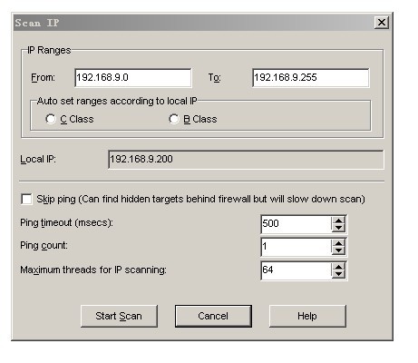Image resolution: width=418 pixels, height=363 pixels.
Task: Increase Ping timeout with up arrow
Action: pyautogui.click(x=338, y=221)
